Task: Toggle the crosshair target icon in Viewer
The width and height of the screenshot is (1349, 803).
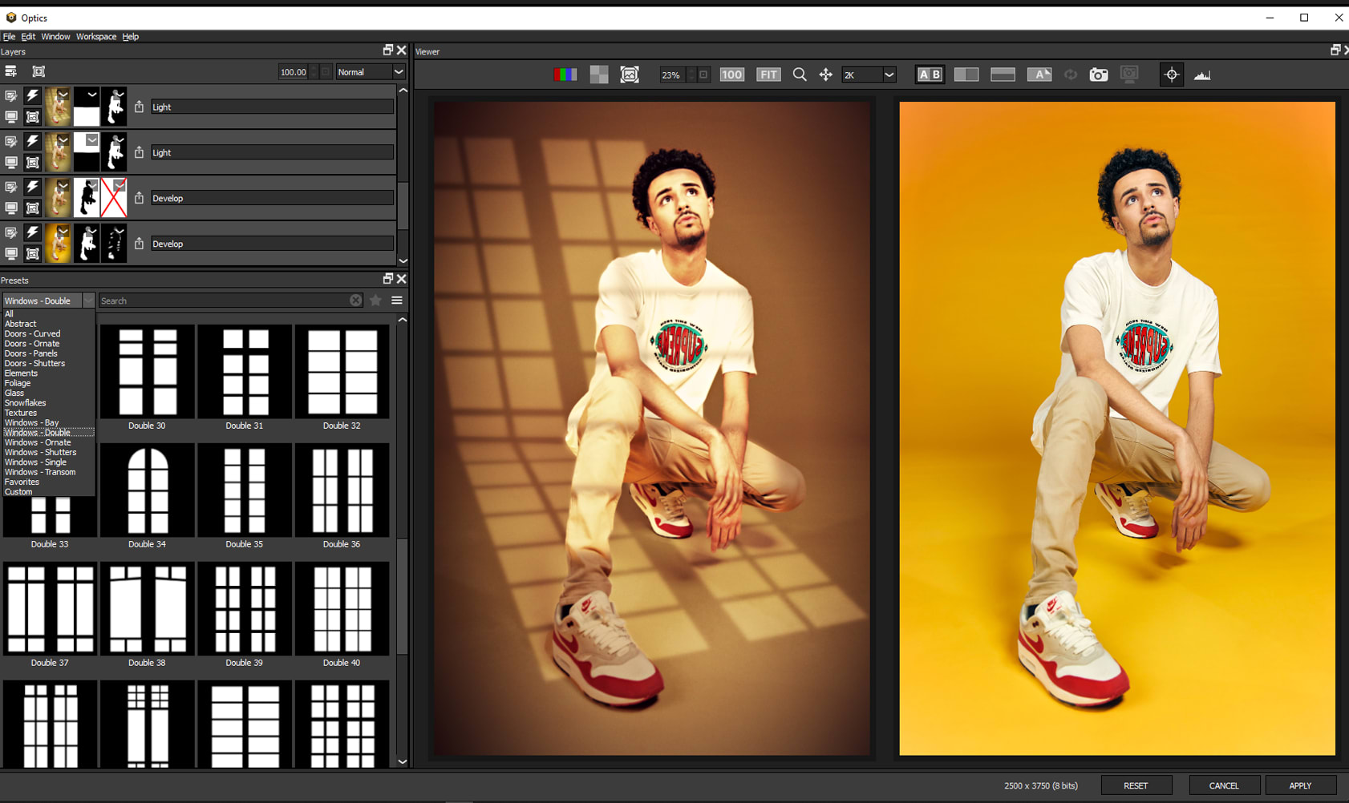Action: (1171, 75)
